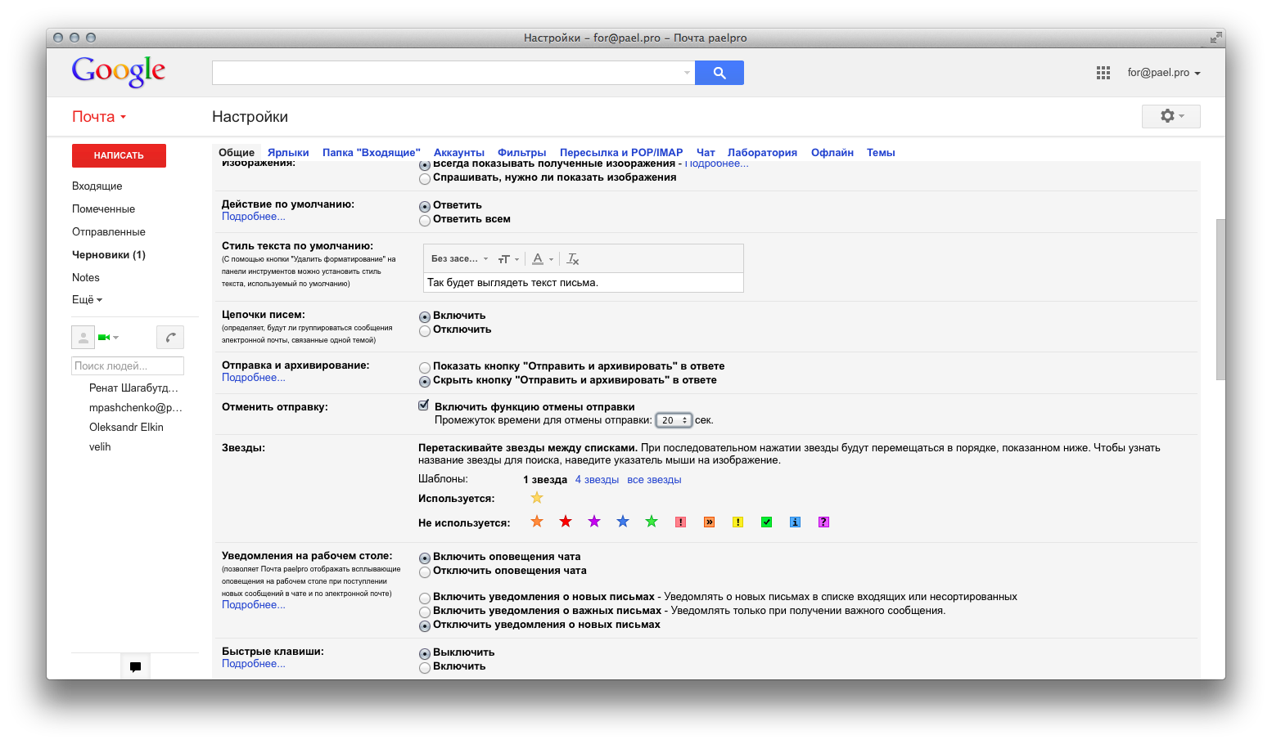Expand the 'Ещё' sidebar section

point(87,300)
